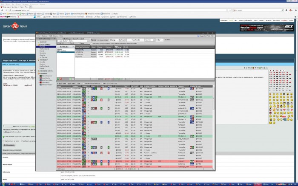Toggle Only Show Marked Hands checkbox
The height and width of the screenshot is (186, 298).
pyautogui.click(x=83, y=84)
